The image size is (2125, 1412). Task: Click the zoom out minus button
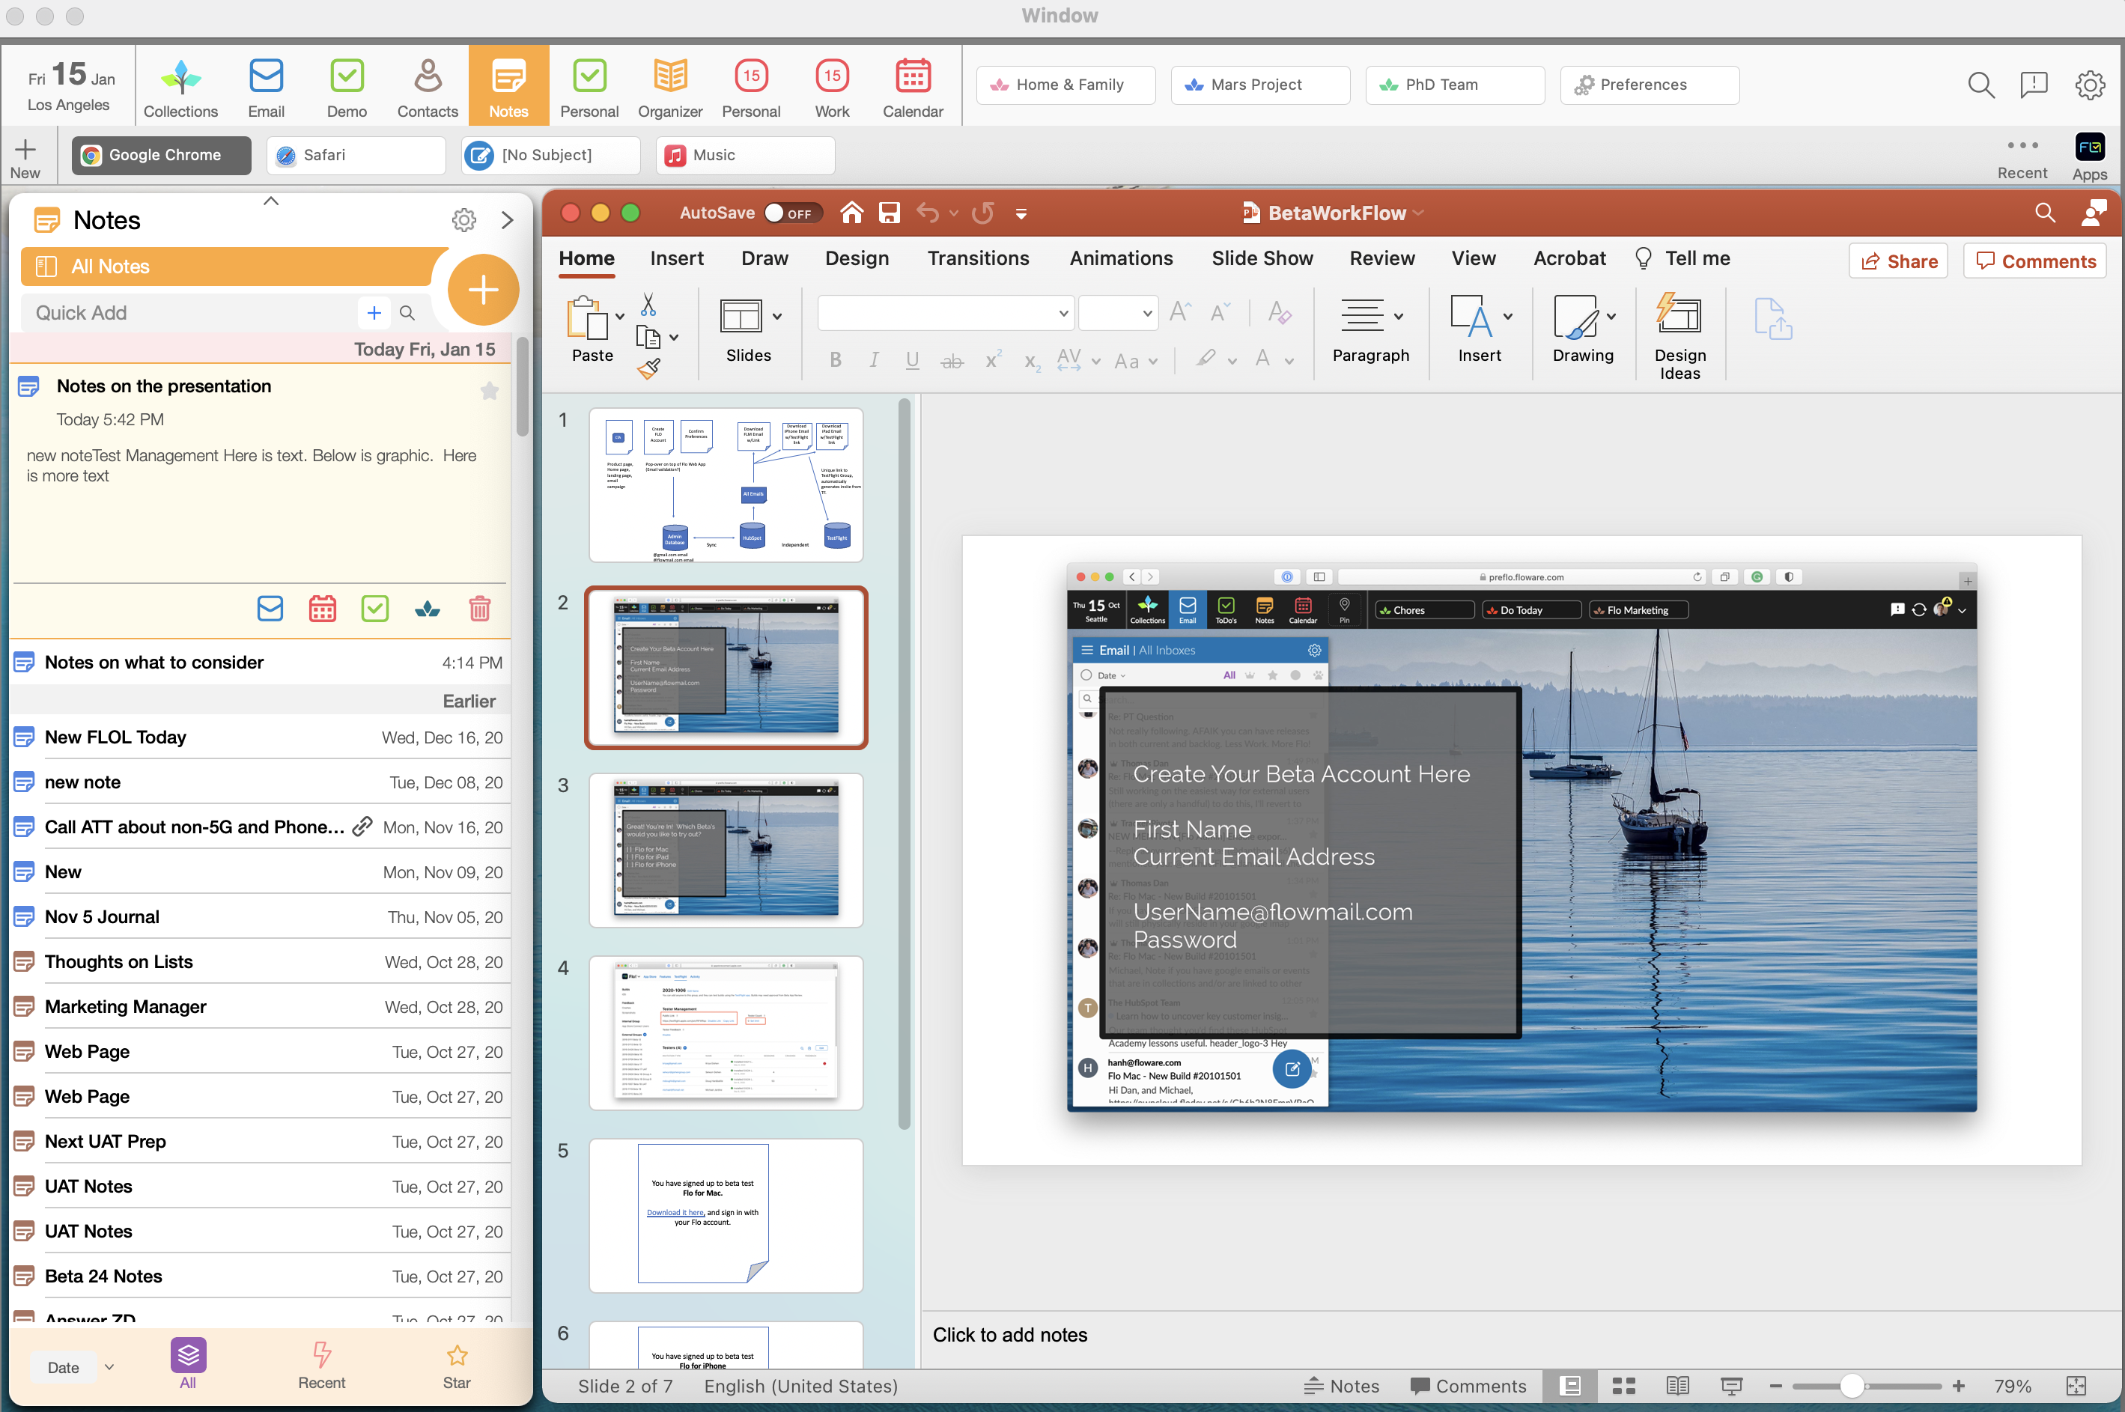(x=1775, y=1386)
